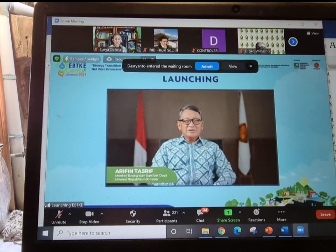Open the Reactions smiley icon
336x252 pixels.
click(x=256, y=212)
